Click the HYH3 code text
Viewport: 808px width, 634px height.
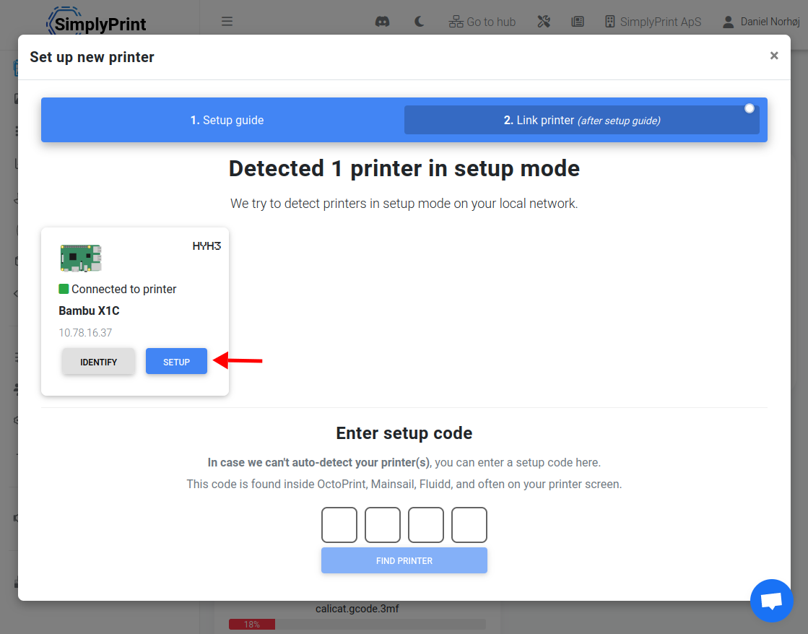click(207, 246)
